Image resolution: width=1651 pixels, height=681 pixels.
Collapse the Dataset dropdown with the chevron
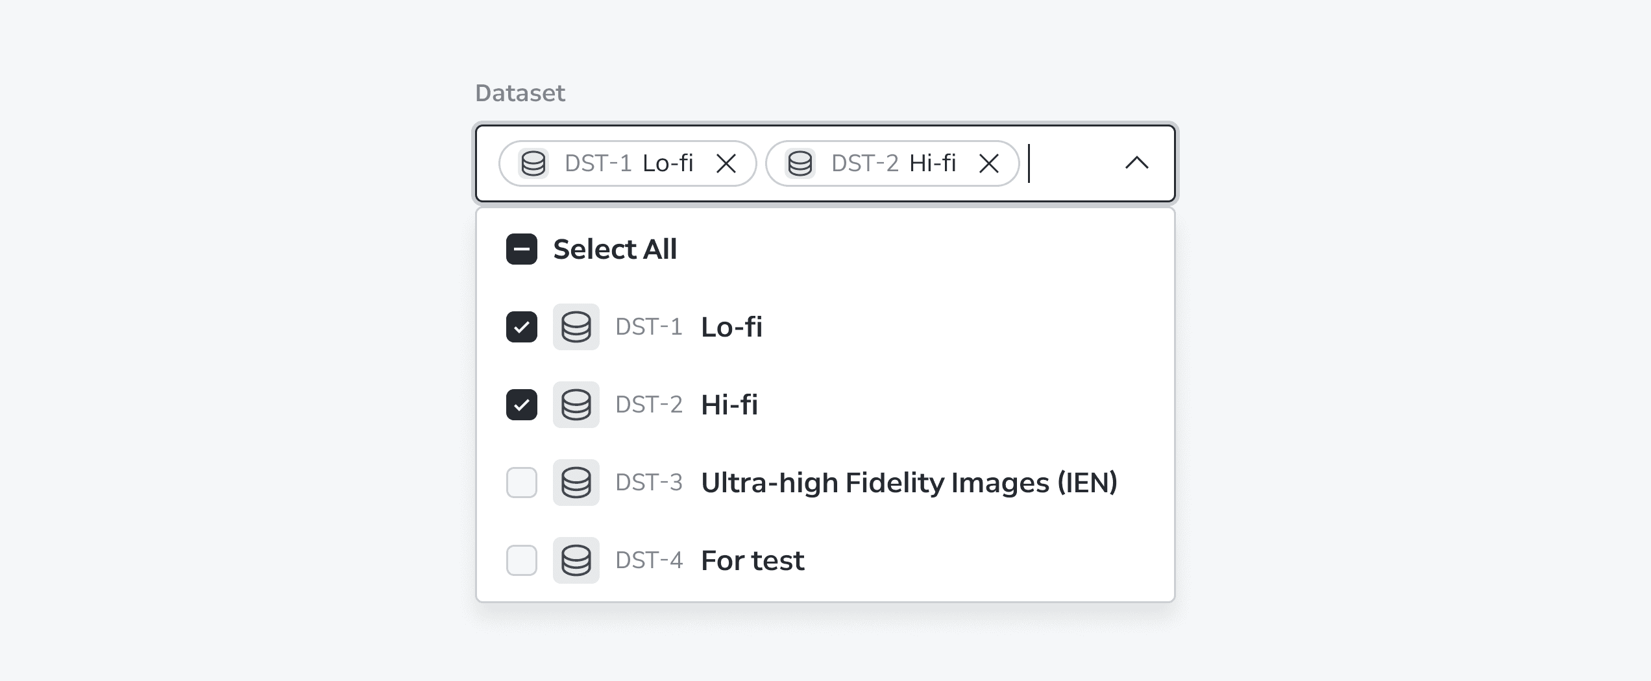coord(1136,163)
